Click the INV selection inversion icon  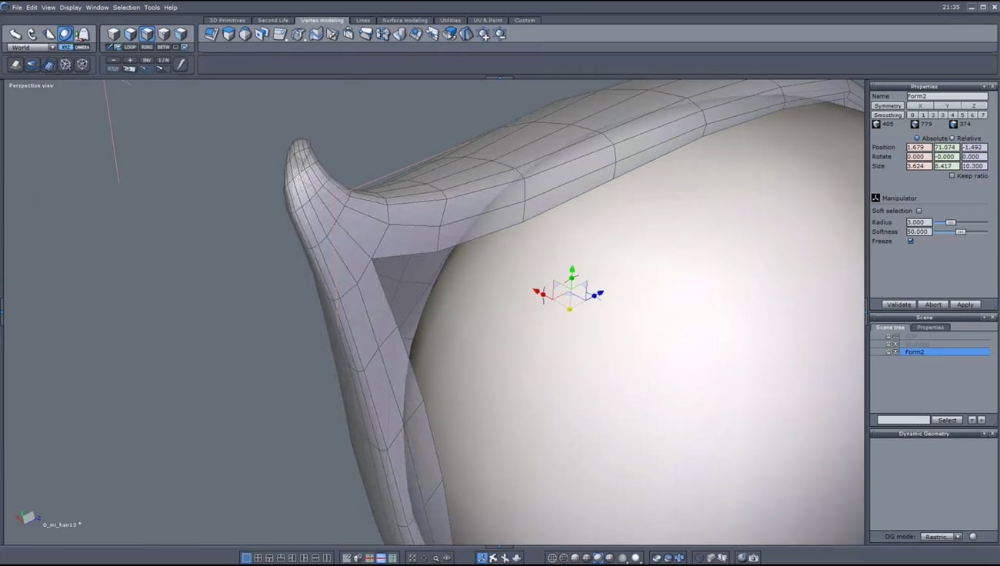click(148, 60)
